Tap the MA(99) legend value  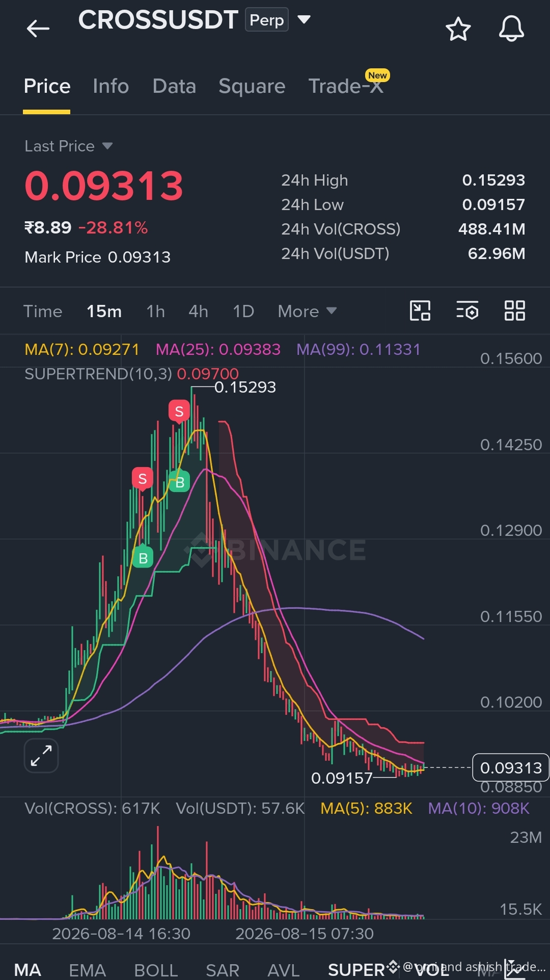pos(359,349)
